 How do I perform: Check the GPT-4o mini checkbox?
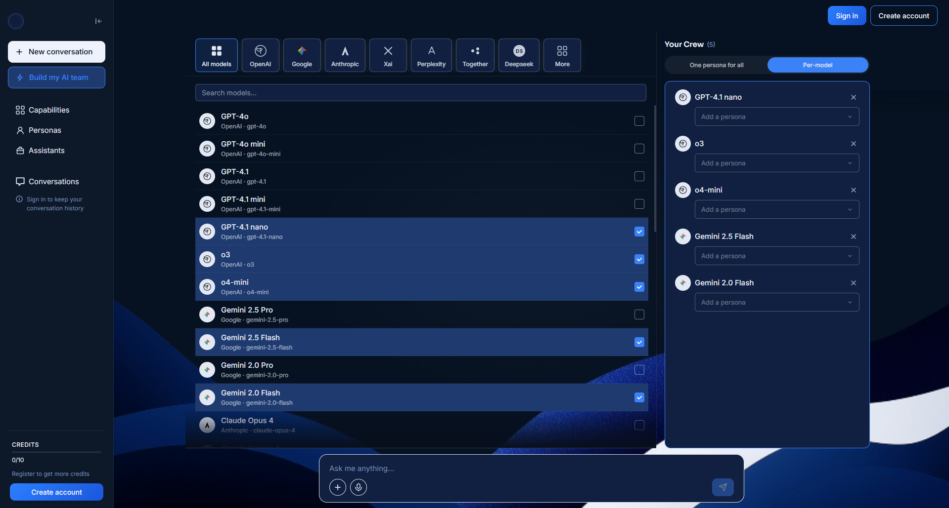tap(639, 149)
